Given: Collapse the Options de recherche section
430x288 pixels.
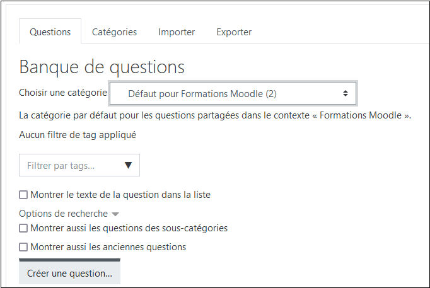Looking at the screenshot, I should tap(64, 214).
